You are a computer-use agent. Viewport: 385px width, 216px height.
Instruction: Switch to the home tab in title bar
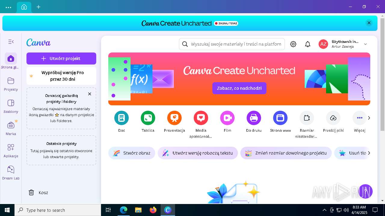point(24,7)
